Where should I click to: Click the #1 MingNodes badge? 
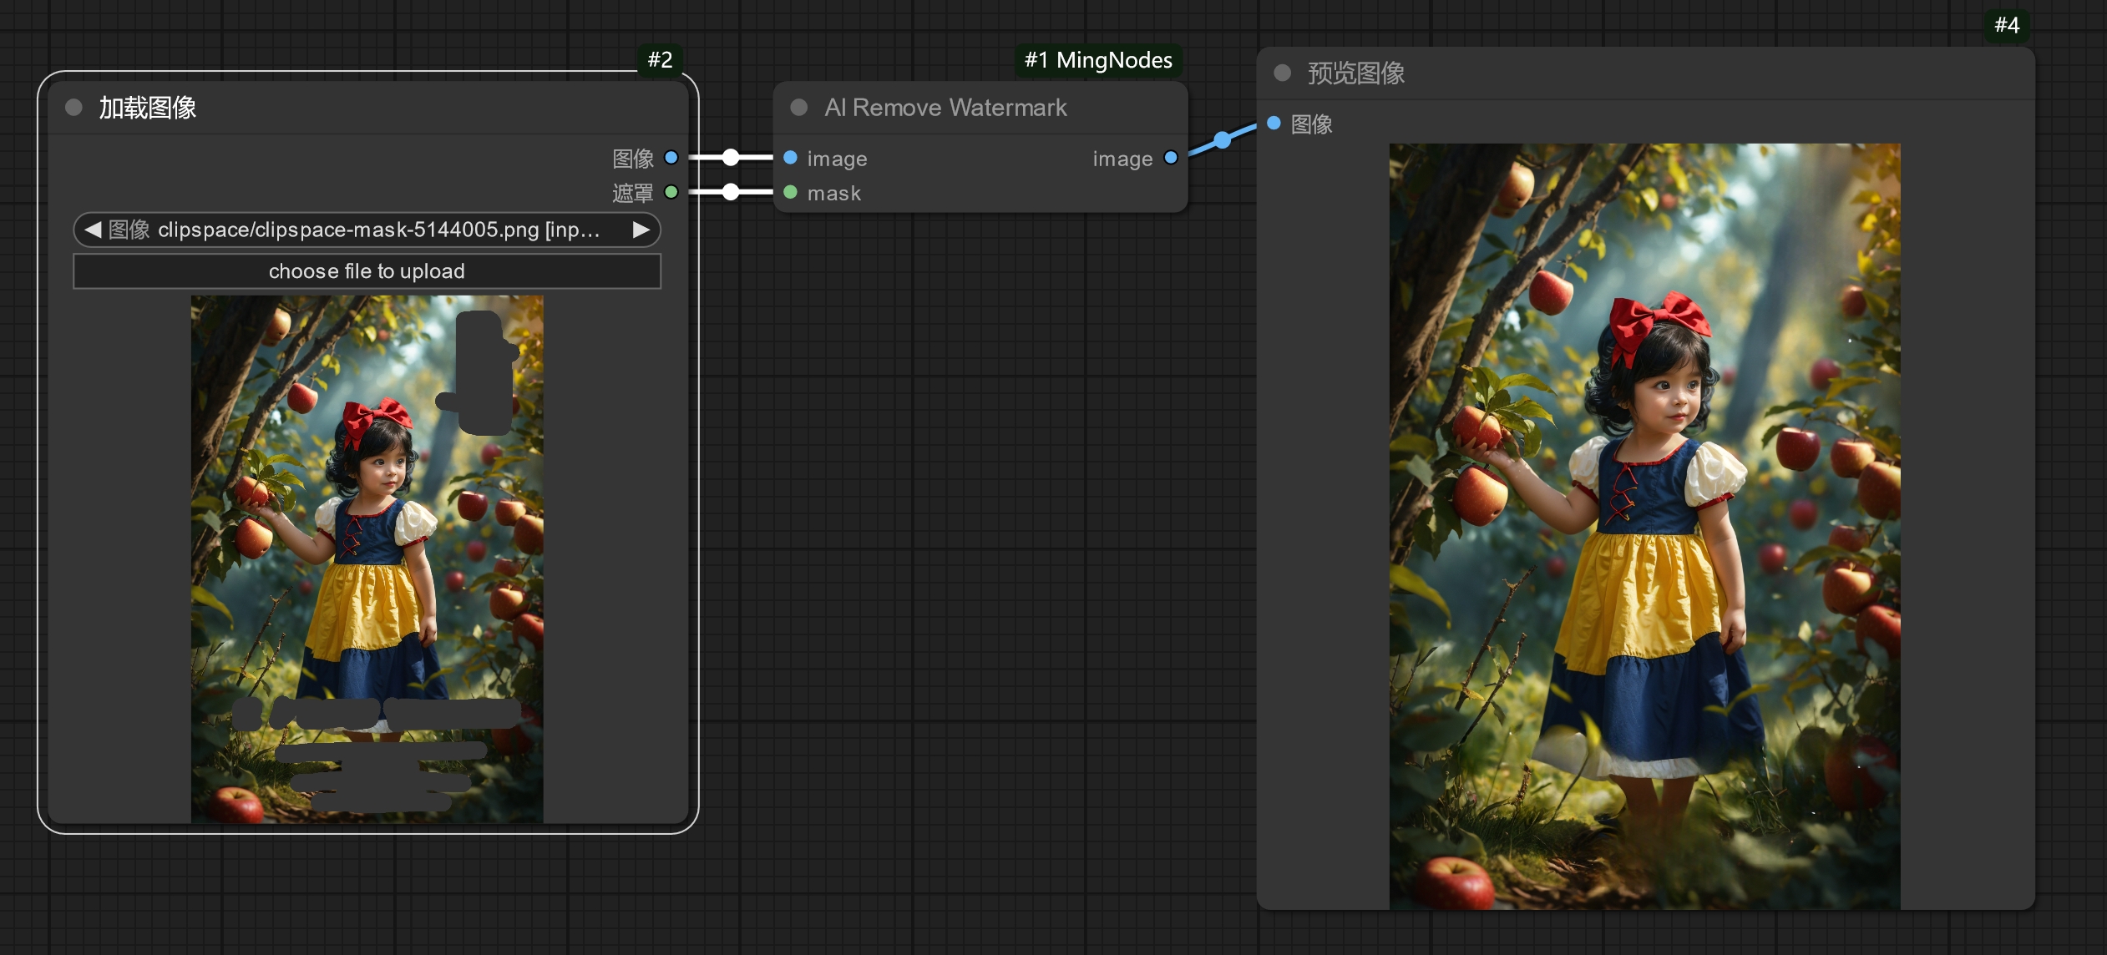(x=1098, y=60)
